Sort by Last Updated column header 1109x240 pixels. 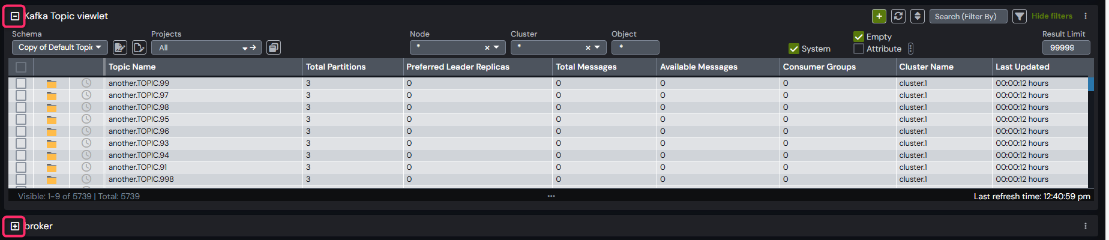(1040, 67)
